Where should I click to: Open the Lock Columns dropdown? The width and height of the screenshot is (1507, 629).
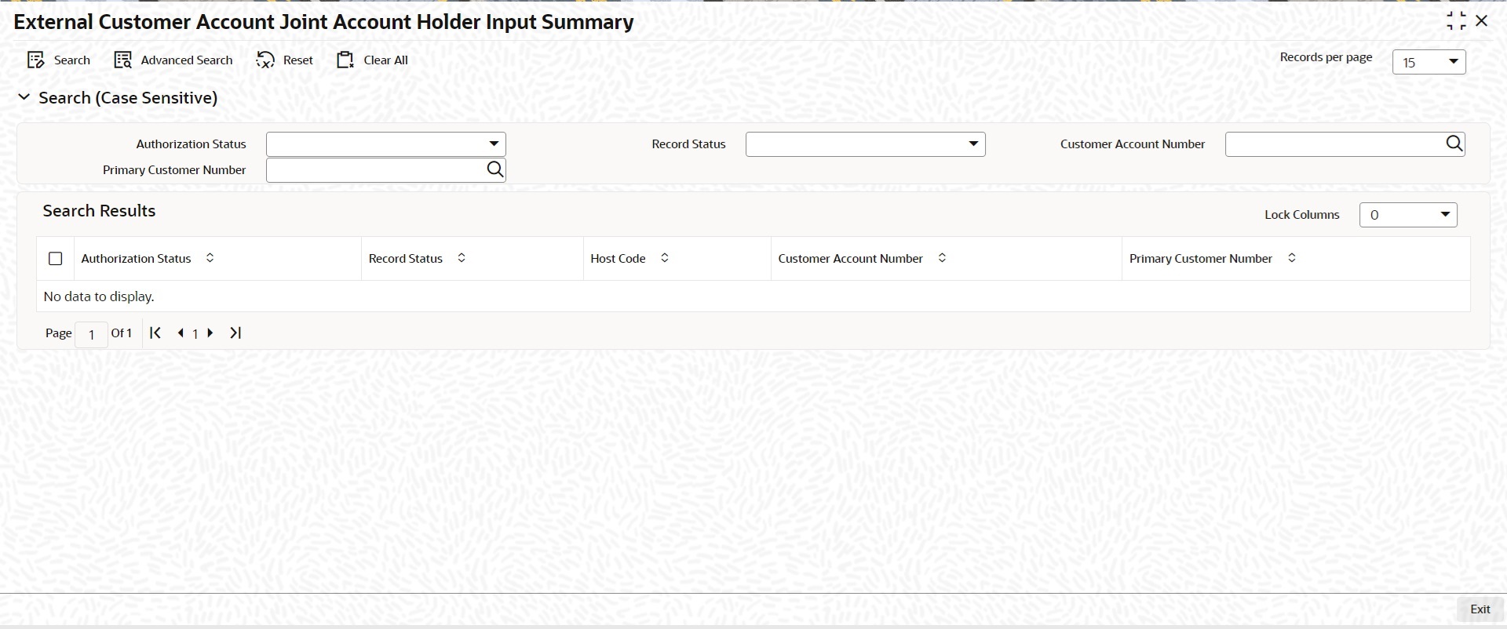click(x=1408, y=215)
